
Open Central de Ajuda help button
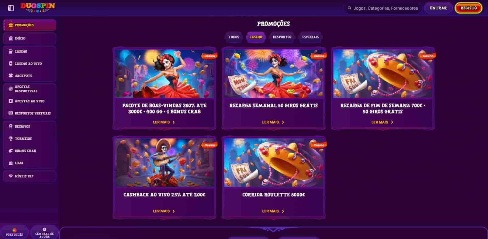click(x=44, y=232)
